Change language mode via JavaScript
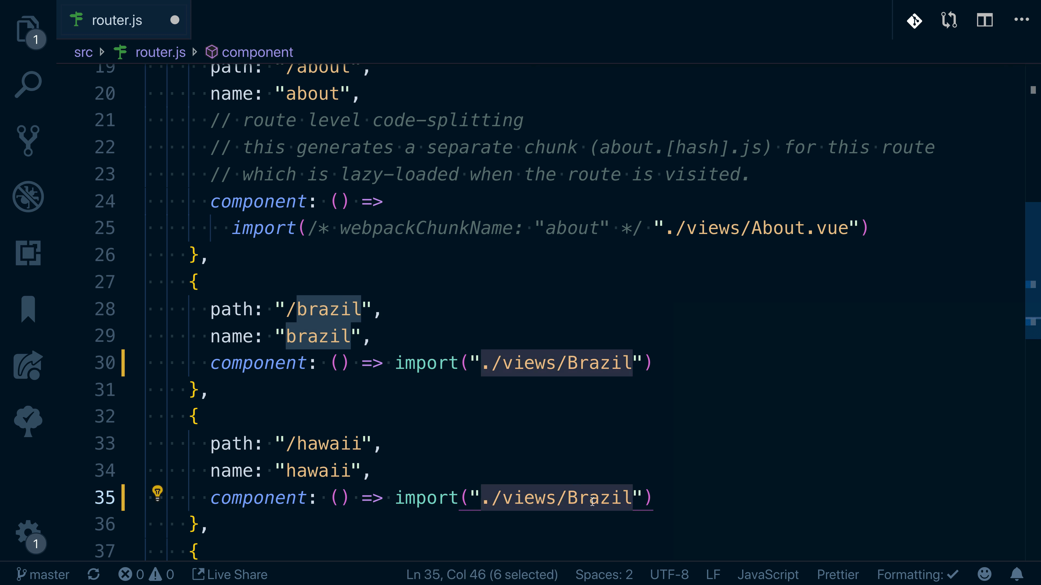This screenshot has width=1041, height=585. tap(768, 574)
